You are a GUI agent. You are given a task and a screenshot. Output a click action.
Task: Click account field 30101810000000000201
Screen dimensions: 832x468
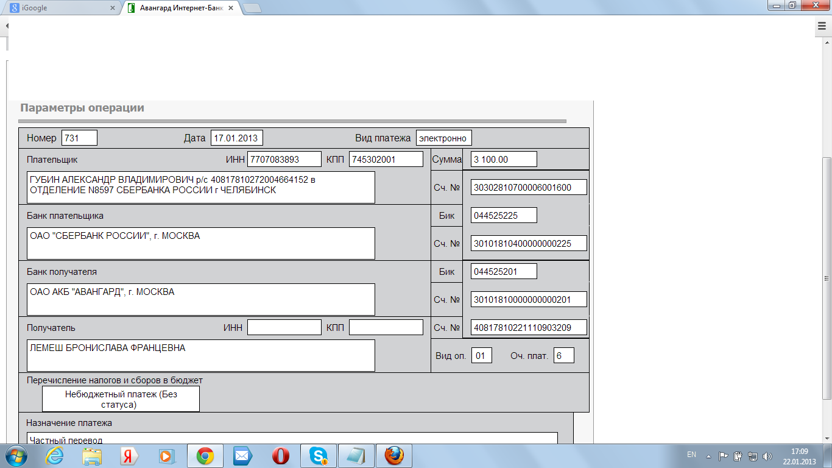point(529,299)
